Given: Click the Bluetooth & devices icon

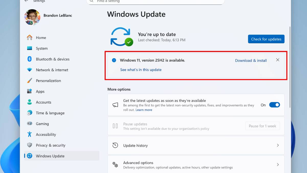Looking at the screenshot, I should (x=29, y=59).
